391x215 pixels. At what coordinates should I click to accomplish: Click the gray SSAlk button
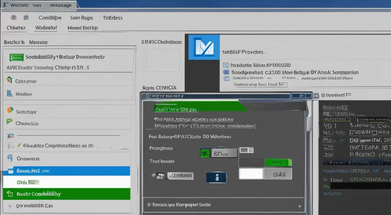click(278, 174)
